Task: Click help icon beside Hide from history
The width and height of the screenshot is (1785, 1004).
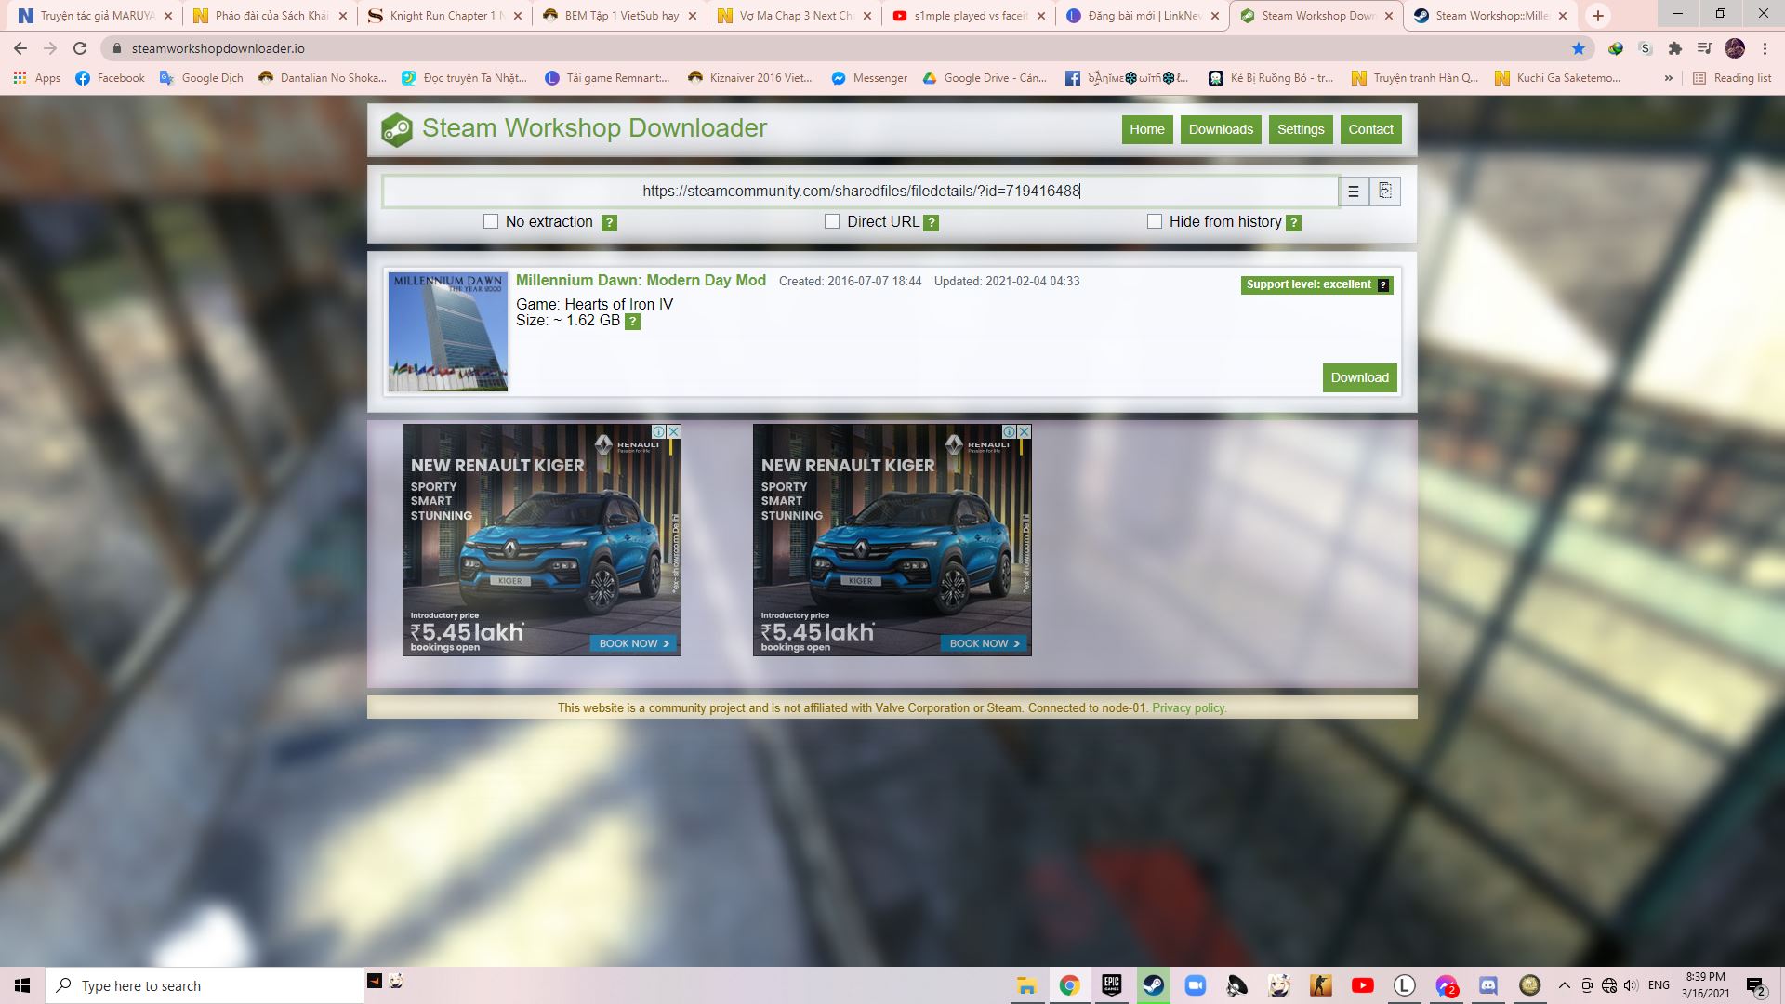Action: [1293, 223]
